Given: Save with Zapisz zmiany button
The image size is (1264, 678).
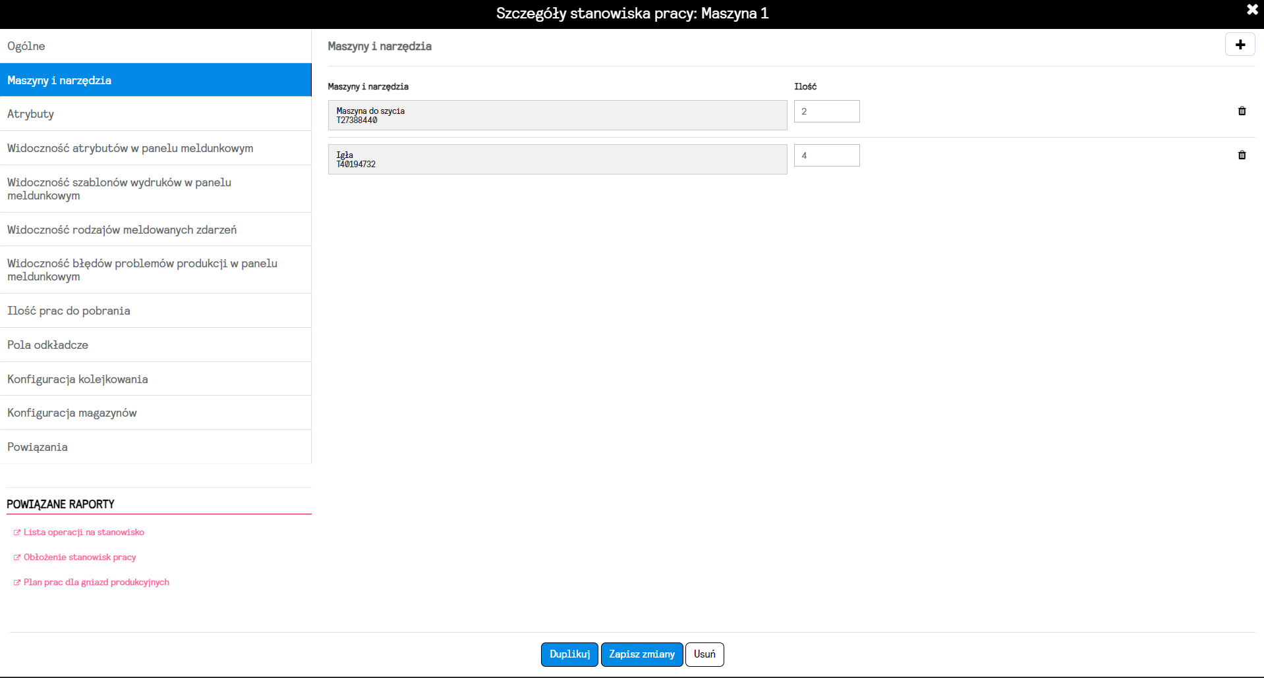Looking at the screenshot, I should tap(642, 654).
